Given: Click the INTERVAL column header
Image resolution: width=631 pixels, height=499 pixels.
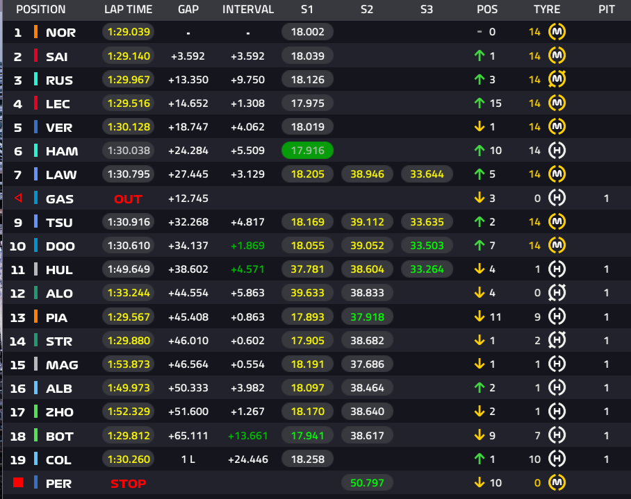Looking at the screenshot, I should coord(248,9).
